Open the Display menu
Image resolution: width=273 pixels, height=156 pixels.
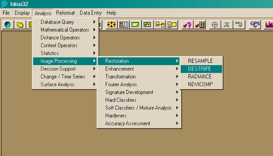coord(22,13)
